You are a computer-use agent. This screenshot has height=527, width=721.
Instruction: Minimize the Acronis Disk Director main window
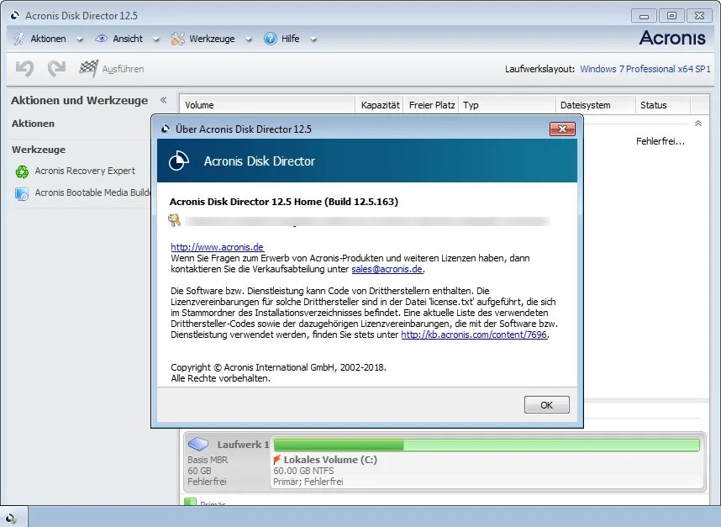tap(644, 16)
